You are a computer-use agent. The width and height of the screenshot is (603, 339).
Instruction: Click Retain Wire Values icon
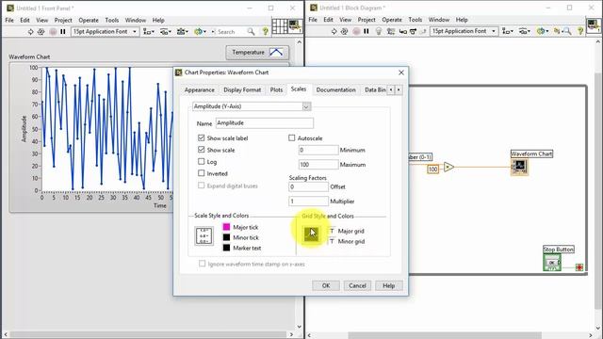click(x=391, y=31)
